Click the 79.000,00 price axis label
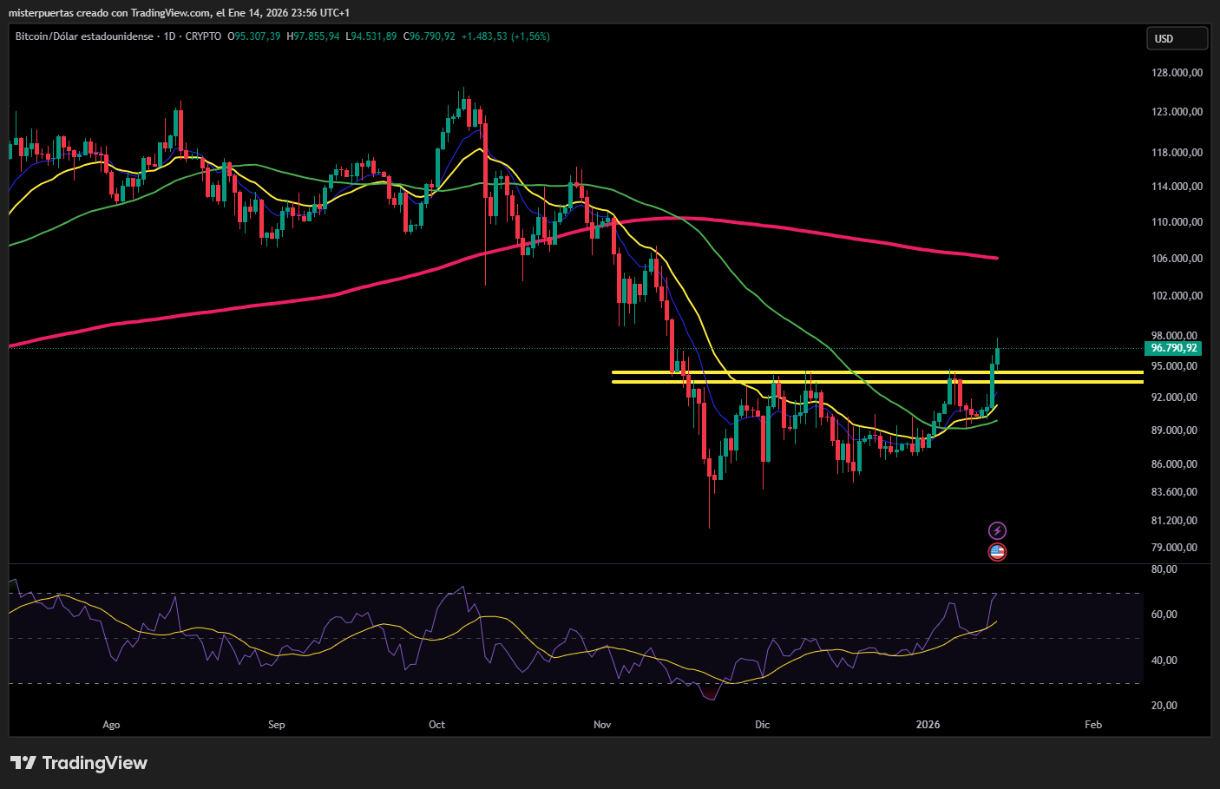 [x=1174, y=548]
